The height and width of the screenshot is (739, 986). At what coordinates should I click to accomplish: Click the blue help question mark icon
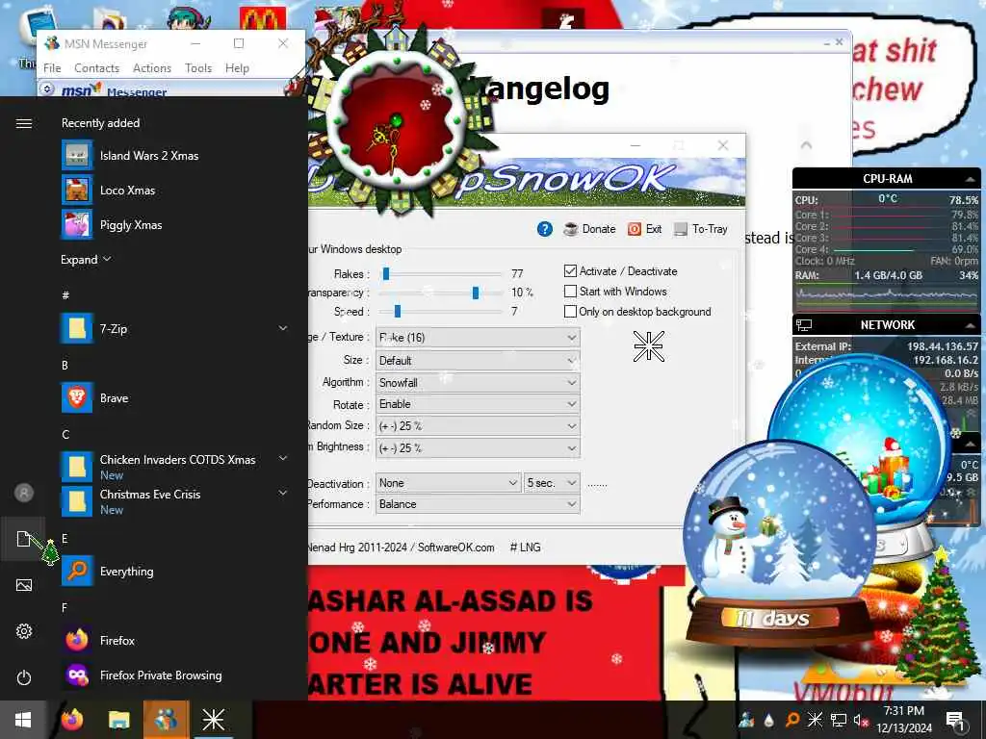point(545,229)
